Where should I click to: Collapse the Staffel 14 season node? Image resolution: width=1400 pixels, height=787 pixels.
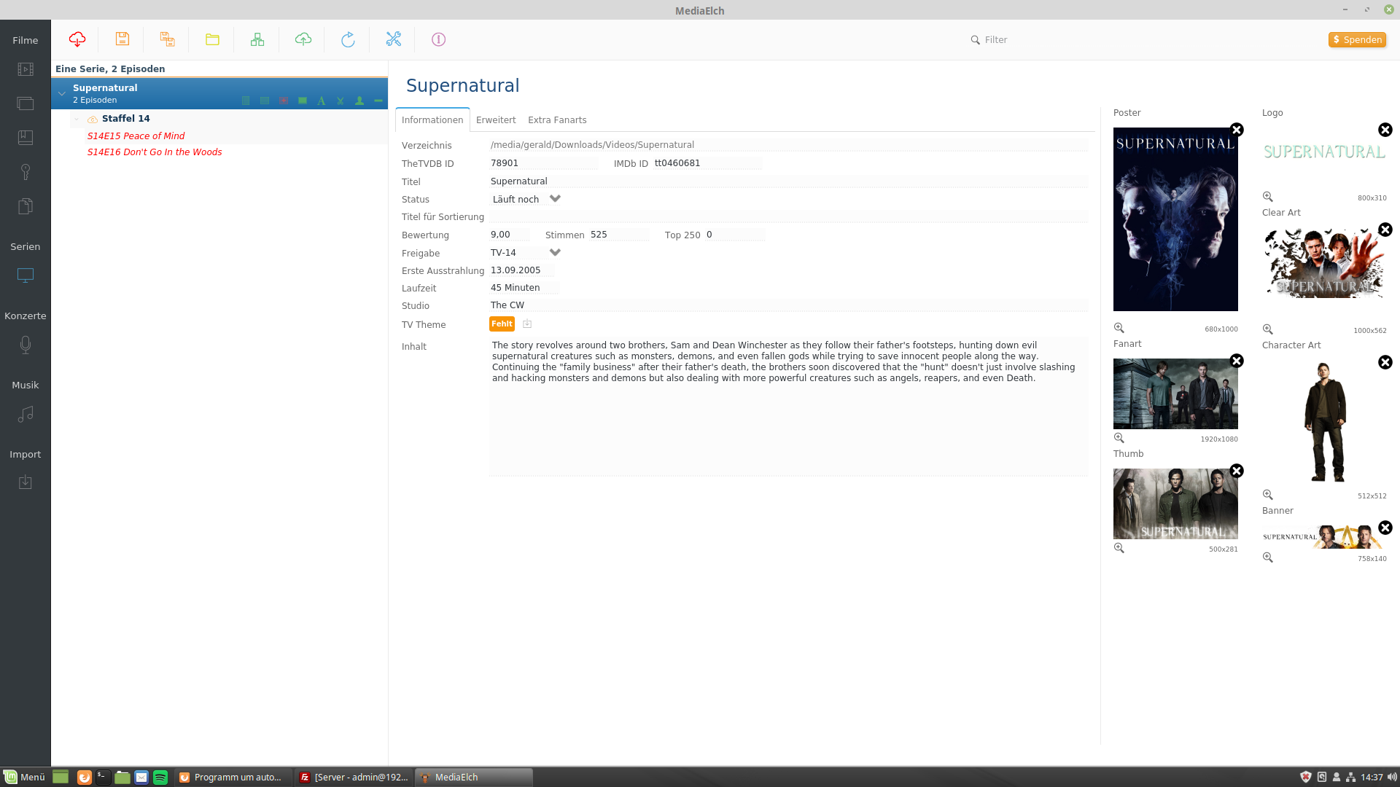(77, 119)
